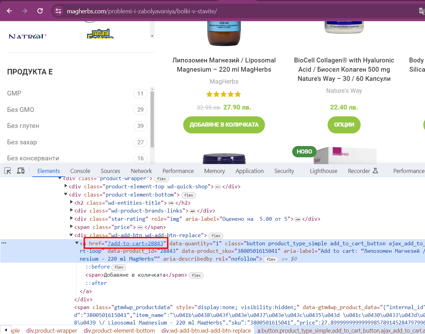Open BioCell Collagen product title link
This screenshot has height=334, width=425.
344,69
